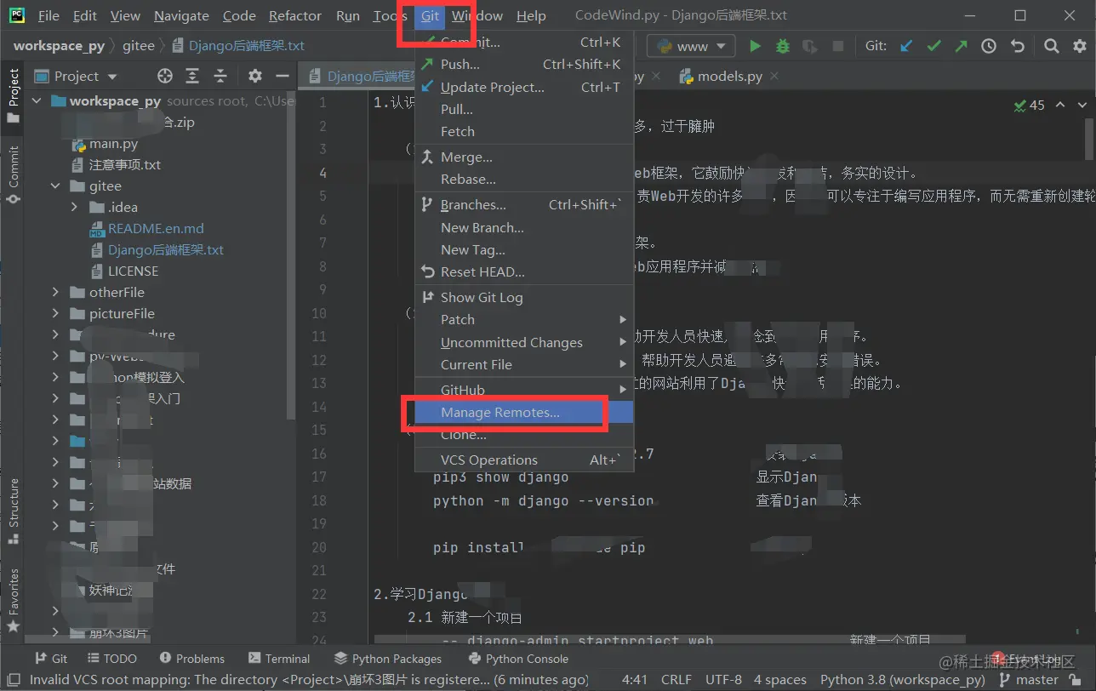Screen dimensions: 1096x691
Task: Expand the pictureFile folder arrow
Action: coord(55,313)
